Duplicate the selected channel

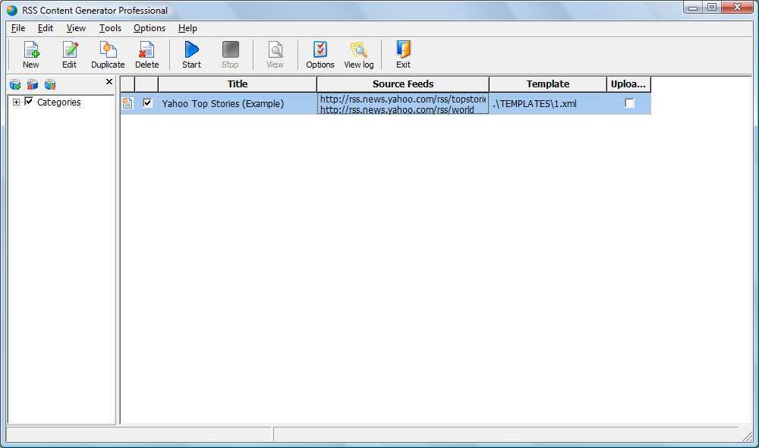tap(107, 53)
